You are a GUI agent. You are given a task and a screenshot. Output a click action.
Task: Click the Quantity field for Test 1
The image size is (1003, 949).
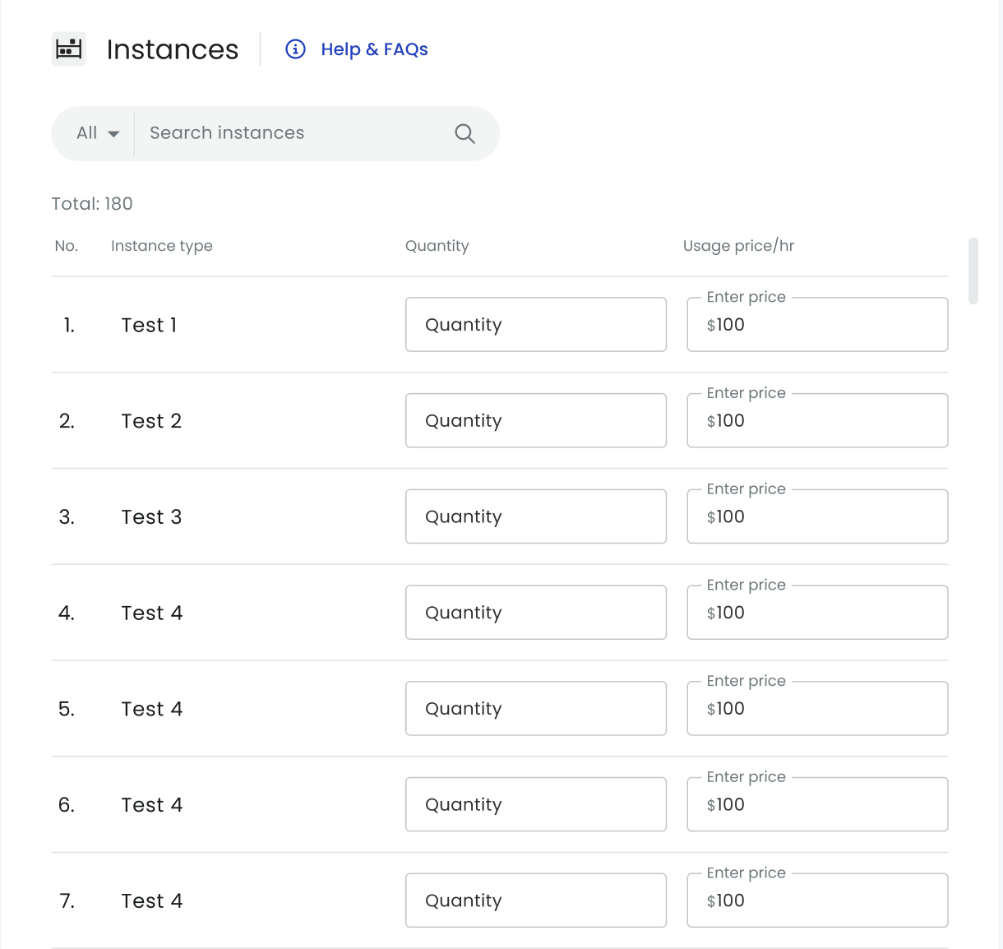coord(535,325)
